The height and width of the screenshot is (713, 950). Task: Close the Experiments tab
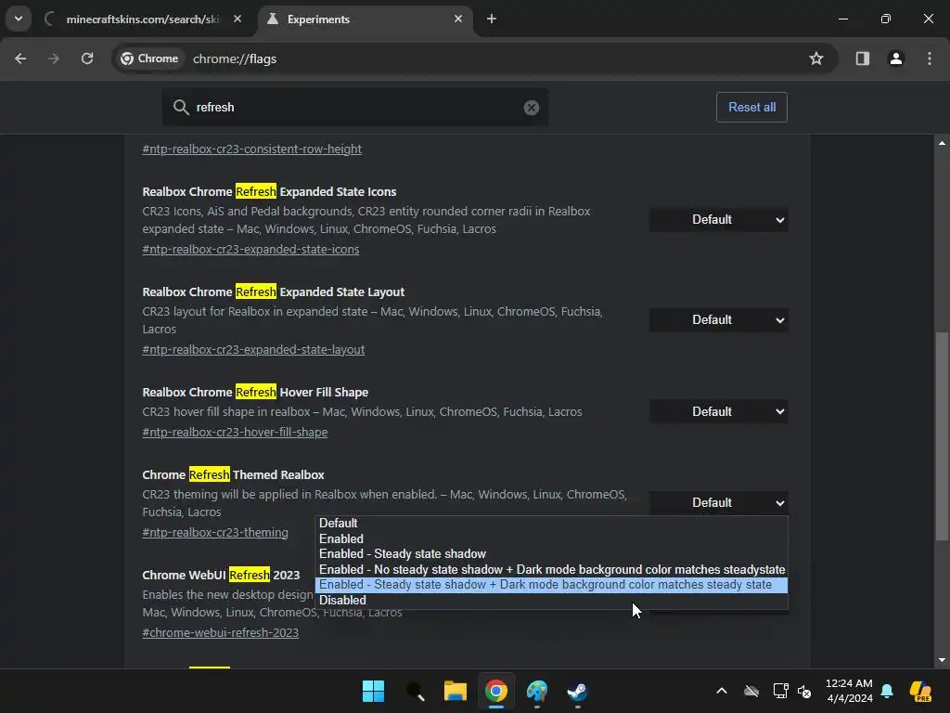point(458,19)
